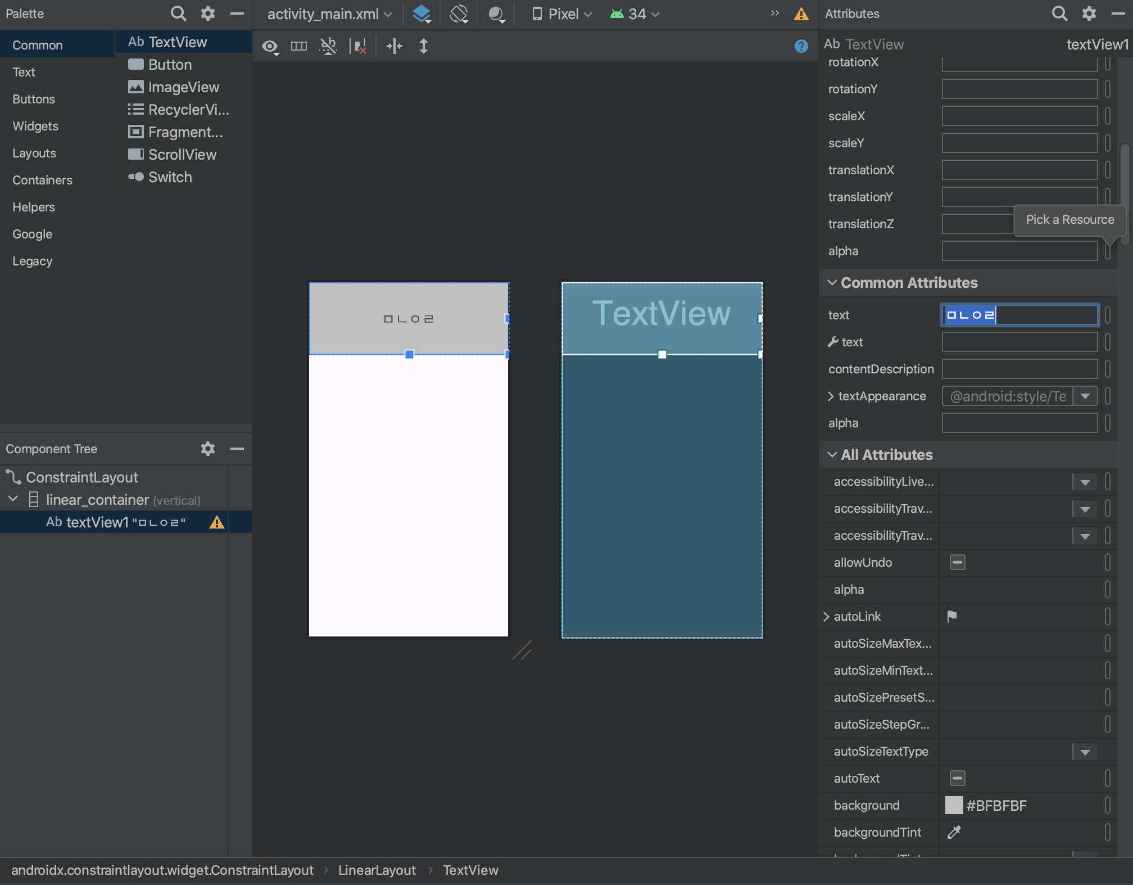The image size is (1133, 885).
Task: Toggle the allowUndo checkbox
Action: click(957, 562)
